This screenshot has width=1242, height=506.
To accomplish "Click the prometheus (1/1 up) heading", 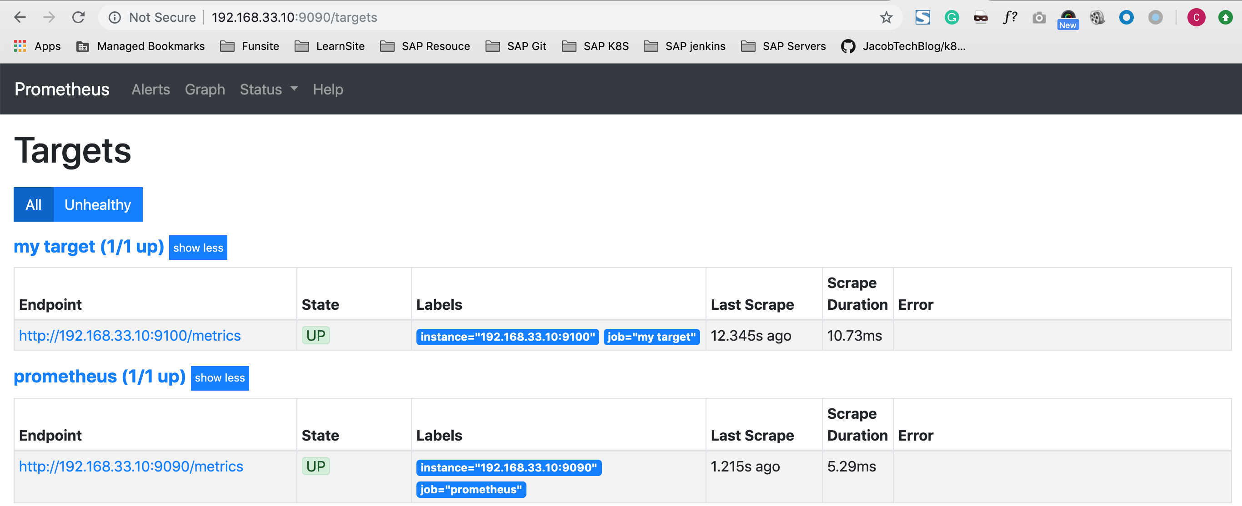I will coord(100,377).
